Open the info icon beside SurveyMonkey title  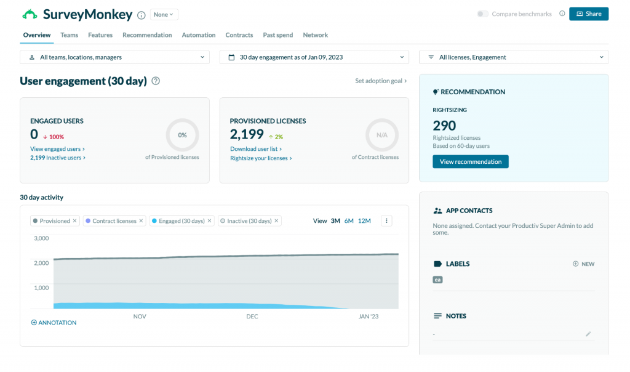141,15
